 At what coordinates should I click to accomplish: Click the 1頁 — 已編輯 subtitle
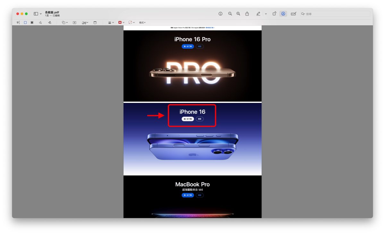pyautogui.click(x=52, y=16)
